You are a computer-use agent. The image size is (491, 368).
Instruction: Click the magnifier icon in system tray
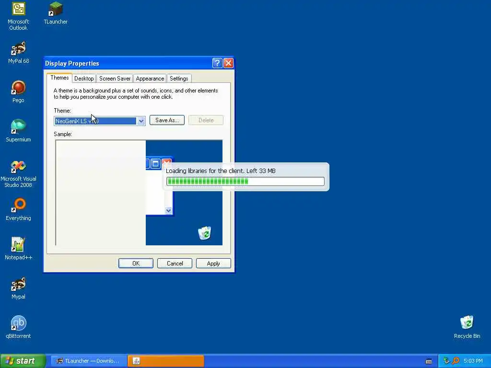tap(456, 361)
